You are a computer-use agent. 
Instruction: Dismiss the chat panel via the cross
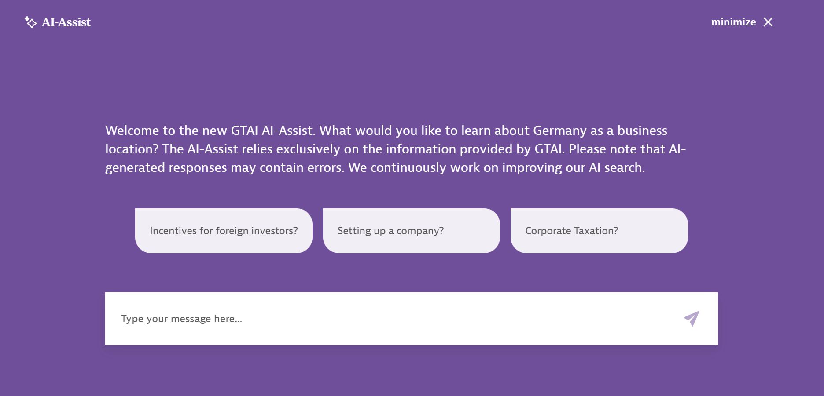(768, 22)
